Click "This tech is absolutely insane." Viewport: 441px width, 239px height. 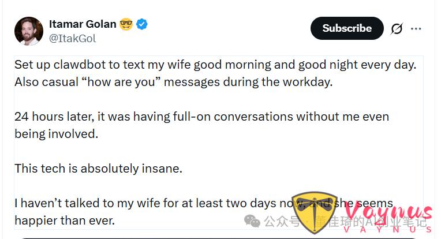pyautogui.click(x=98, y=169)
